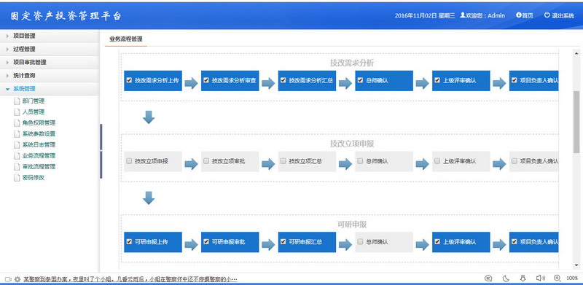Screen dimensions: 583x285
Task: Toggle night mode with the moon icon
Action: click(x=506, y=278)
